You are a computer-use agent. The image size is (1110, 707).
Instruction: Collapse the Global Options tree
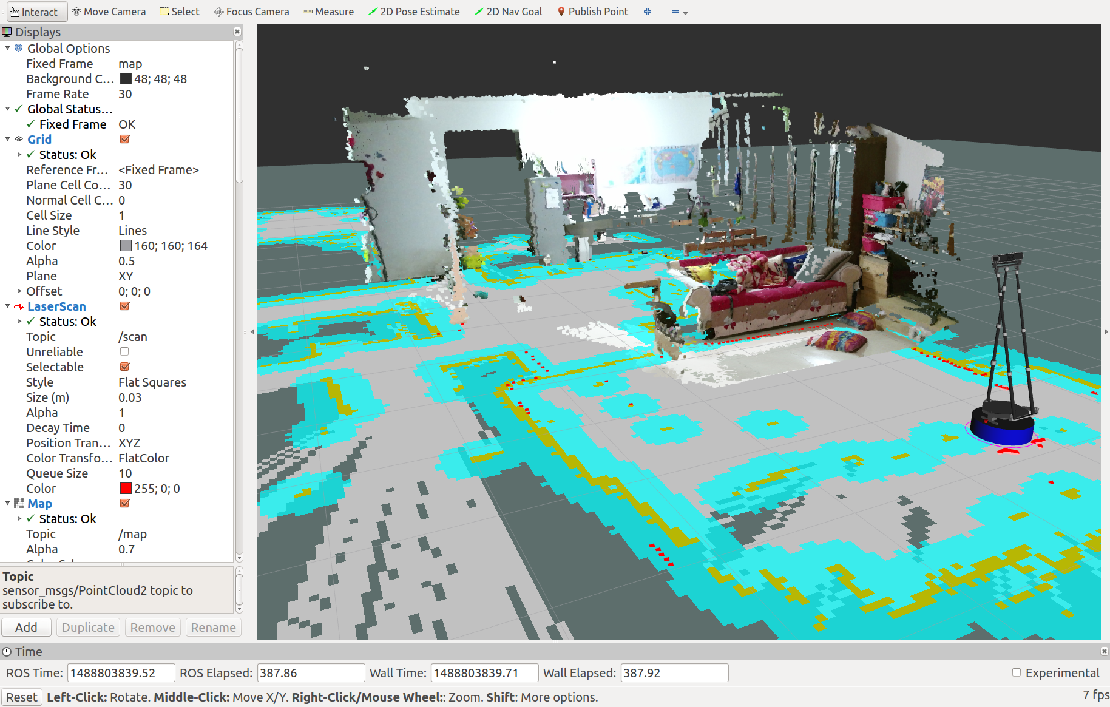click(7, 48)
